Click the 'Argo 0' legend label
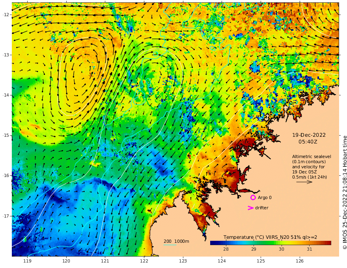This screenshot has width=347, height=268. coord(265,197)
